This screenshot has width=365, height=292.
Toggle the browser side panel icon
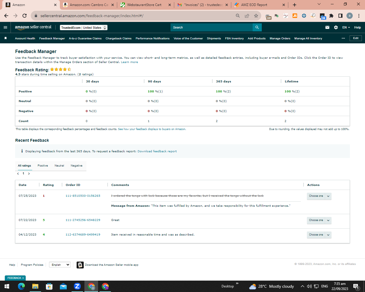340,16
